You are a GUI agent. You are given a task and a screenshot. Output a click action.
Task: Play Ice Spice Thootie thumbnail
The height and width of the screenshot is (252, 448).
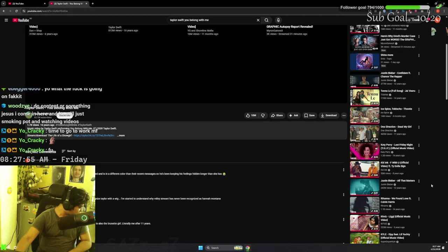pyautogui.click(x=364, y=115)
